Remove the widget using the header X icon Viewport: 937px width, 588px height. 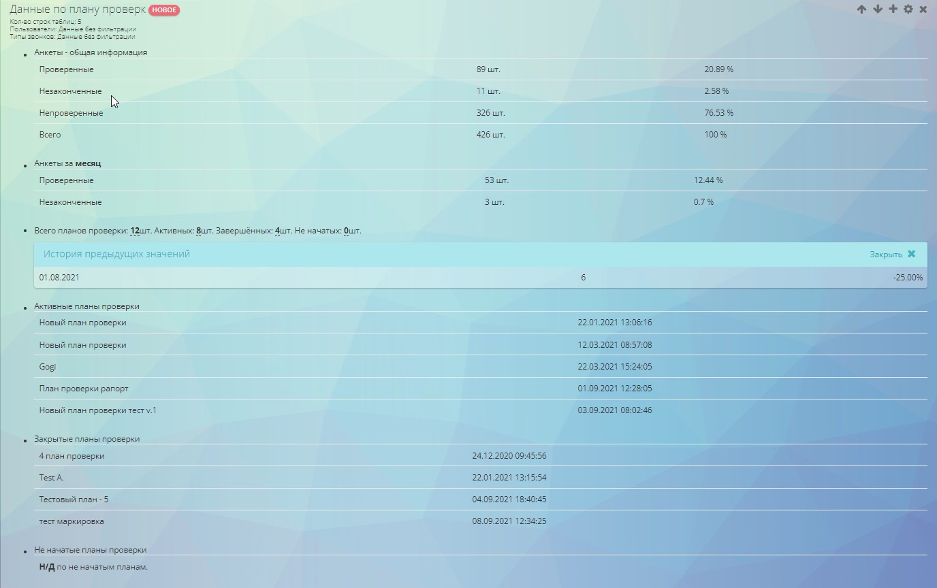point(923,10)
